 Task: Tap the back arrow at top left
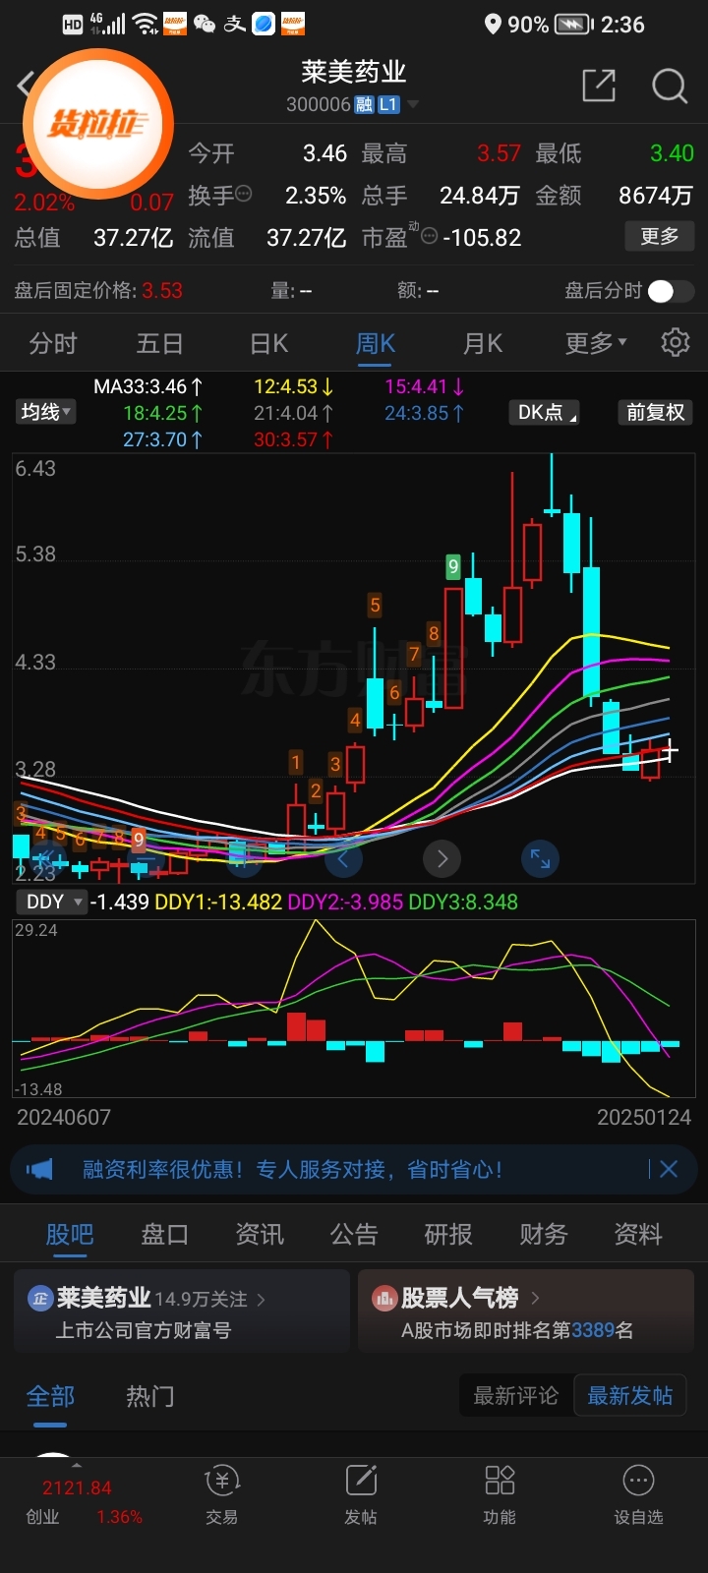26,85
